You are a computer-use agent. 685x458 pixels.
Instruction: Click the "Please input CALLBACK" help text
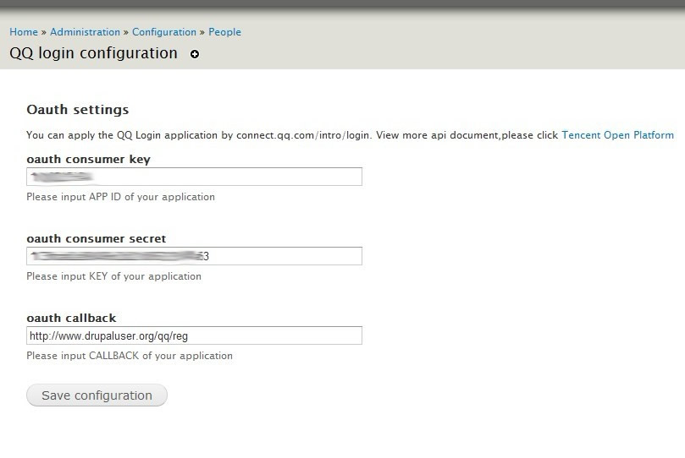pyautogui.click(x=129, y=356)
